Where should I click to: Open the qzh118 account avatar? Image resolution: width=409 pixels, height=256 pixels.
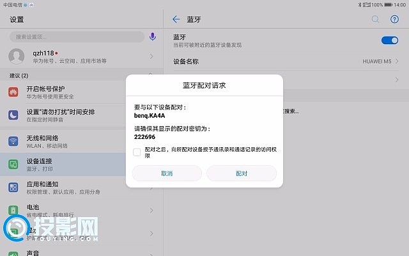coord(17,56)
